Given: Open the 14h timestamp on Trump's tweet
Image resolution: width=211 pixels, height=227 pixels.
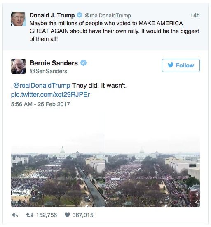Looking at the screenshot, I should tap(195, 15).
